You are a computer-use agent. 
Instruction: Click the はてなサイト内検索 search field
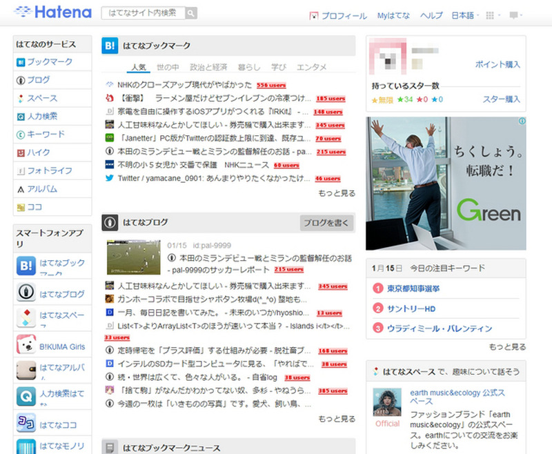pos(143,13)
